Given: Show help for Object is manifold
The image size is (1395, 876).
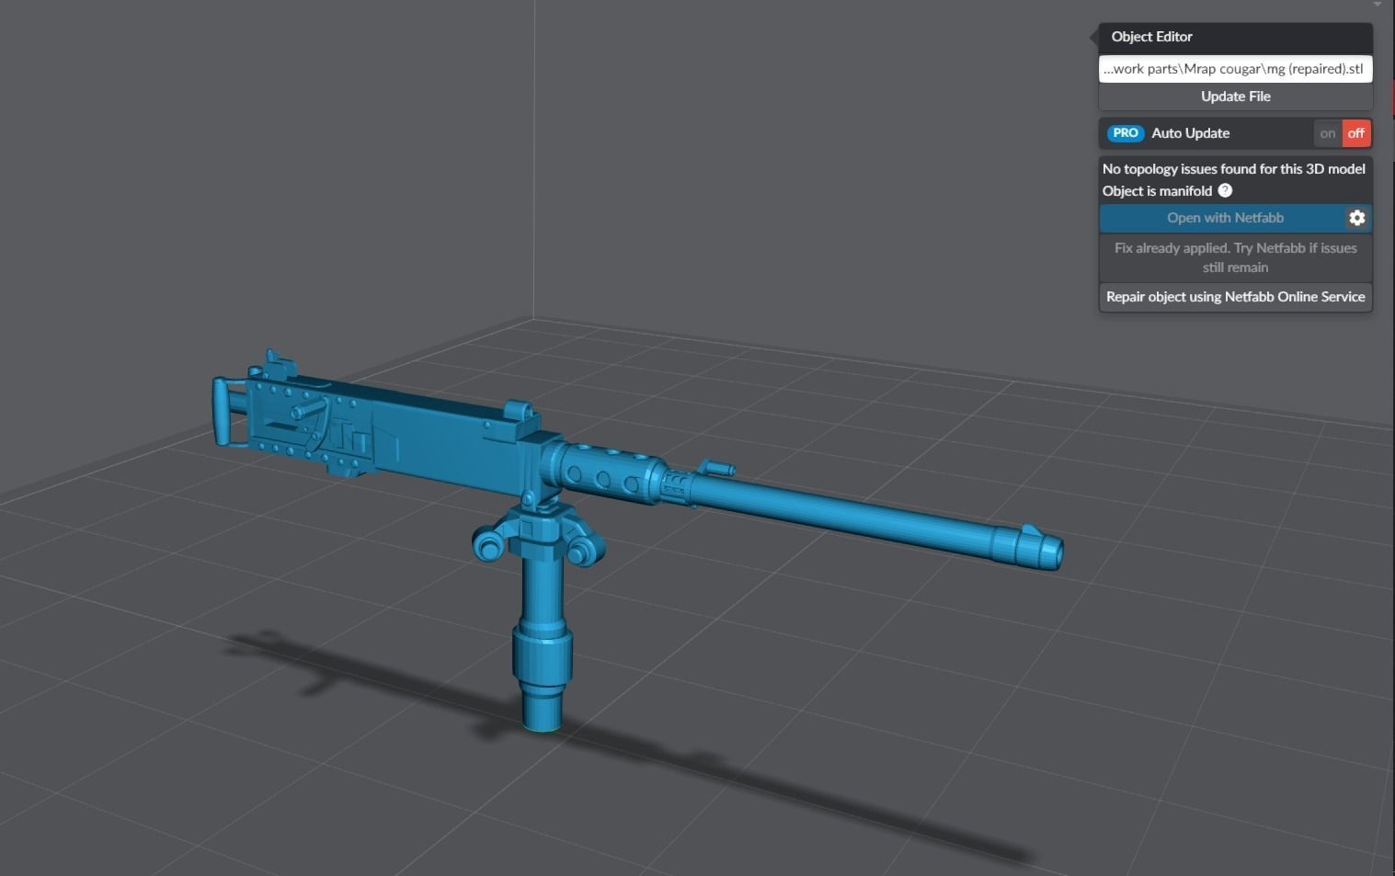Looking at the screenshot, I should (1225, 190).
